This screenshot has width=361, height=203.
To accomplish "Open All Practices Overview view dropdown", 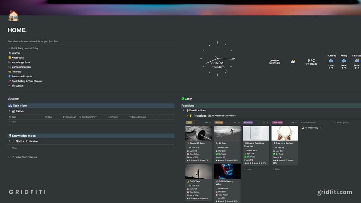I will tap(222, 115).
